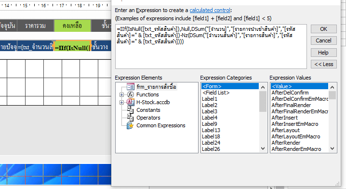Select <Field List> in Expression Categories
Screen dimensions: 346x189
(230, 93)
